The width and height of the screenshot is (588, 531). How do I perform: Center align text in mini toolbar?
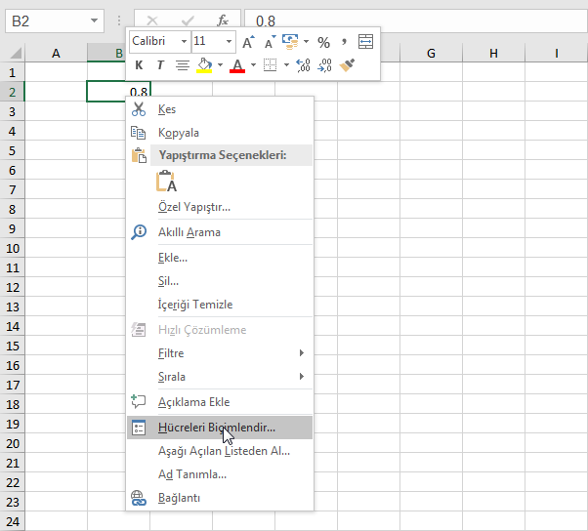183,65
